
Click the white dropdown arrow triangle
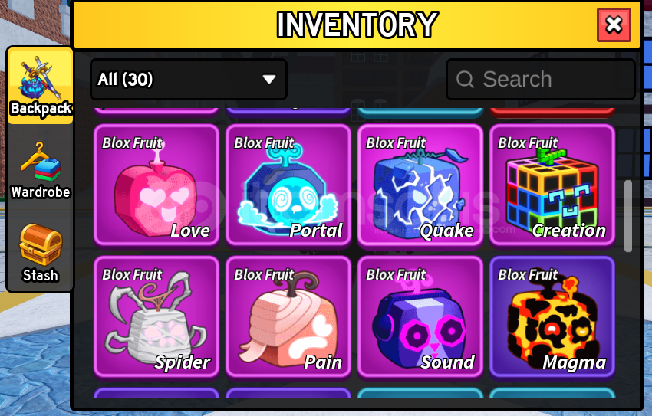coord(269,79)
